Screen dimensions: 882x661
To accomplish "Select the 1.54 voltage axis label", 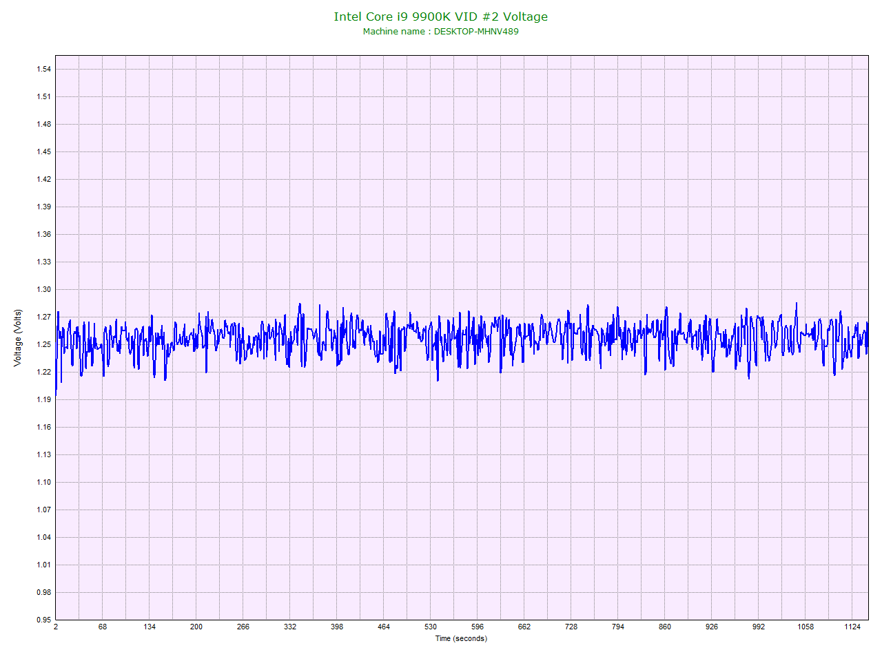I will point(43,69).
